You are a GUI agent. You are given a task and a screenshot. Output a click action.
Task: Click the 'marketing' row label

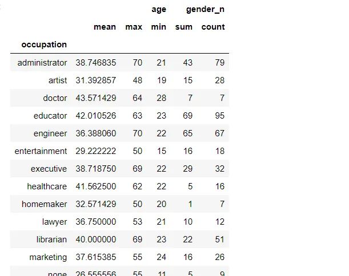pos(48,257)
